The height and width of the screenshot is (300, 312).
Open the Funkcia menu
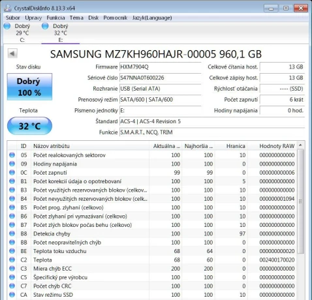tap(55, 18)
